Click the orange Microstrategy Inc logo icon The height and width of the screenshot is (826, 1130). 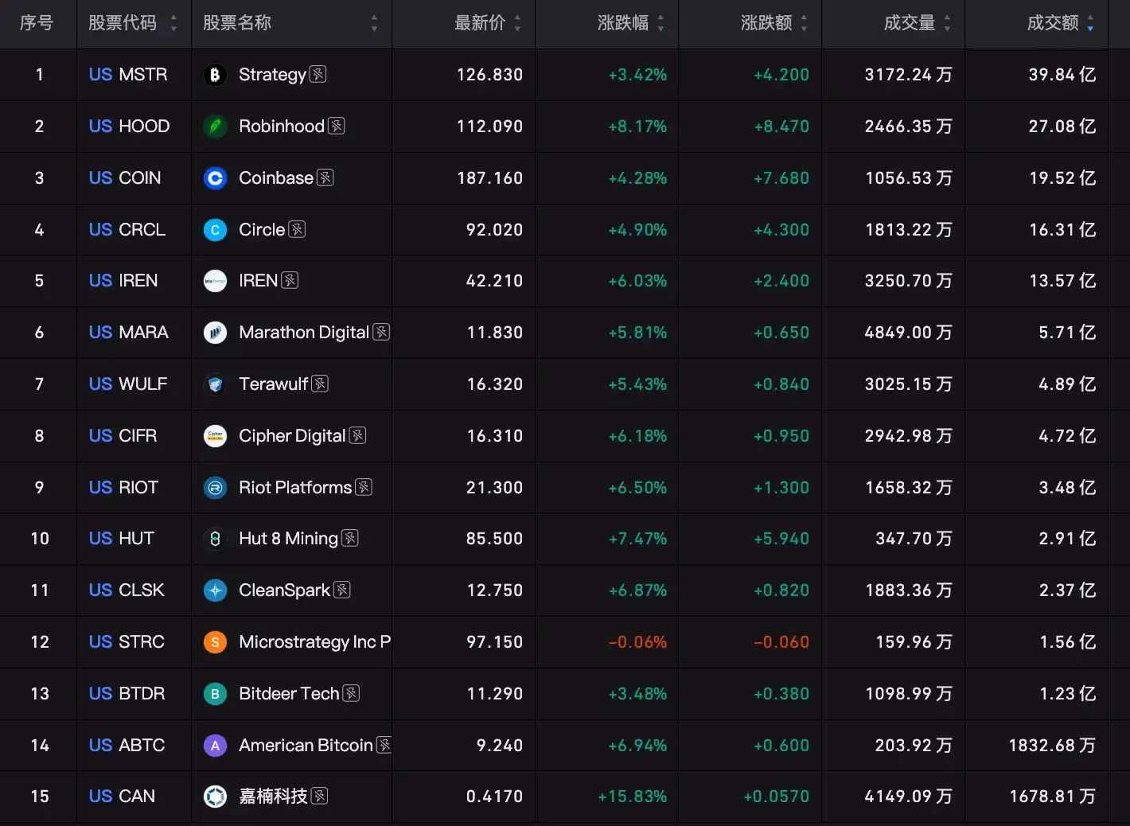point(215,642)
